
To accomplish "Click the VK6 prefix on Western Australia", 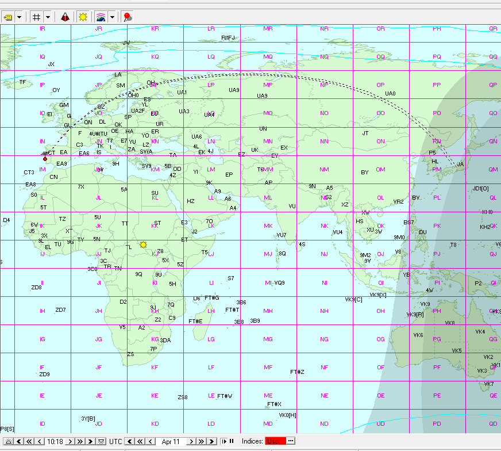I will 418,335.
